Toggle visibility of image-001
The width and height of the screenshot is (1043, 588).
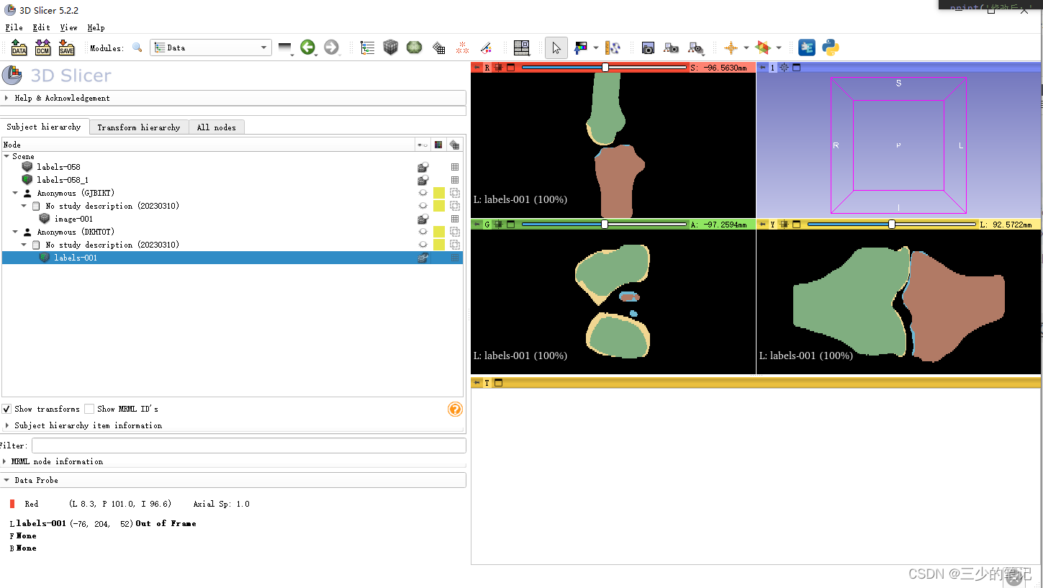click(x=423, y=219)
